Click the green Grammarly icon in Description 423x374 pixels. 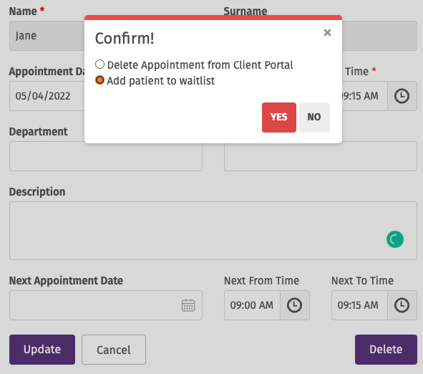click(x=395, y=239)
